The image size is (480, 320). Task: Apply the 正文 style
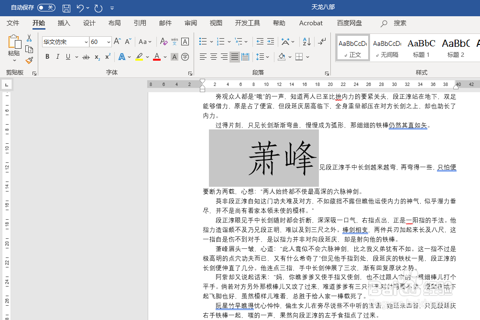click(x=353, y=48)
